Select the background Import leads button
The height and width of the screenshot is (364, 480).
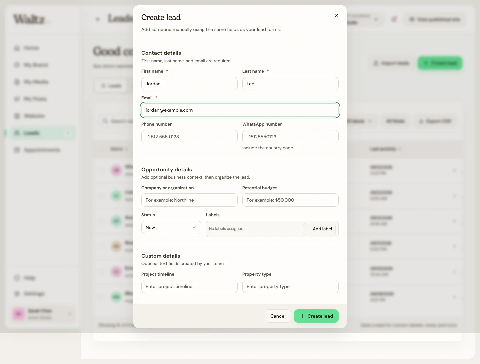[391, 63]
